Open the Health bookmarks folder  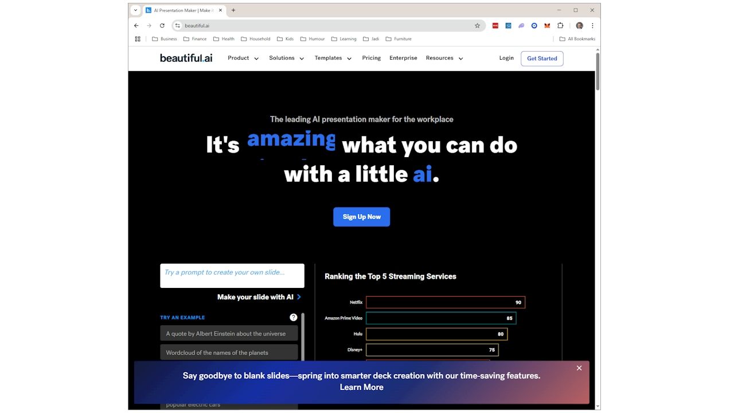224,39
